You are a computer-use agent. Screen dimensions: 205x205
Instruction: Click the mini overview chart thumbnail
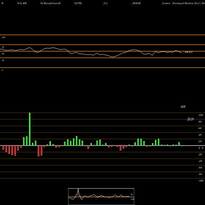click(x=101, y=196)
